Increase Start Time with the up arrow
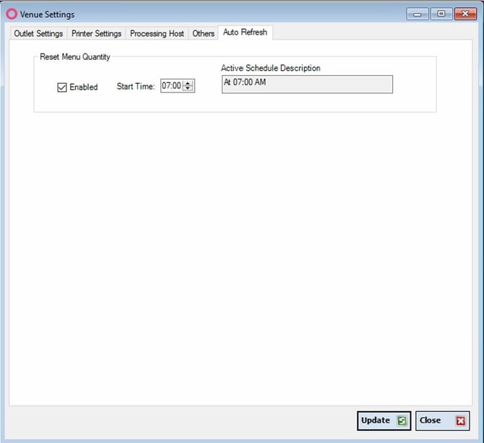The width and height of the screenshot is (484, 443). coord(188,83)
